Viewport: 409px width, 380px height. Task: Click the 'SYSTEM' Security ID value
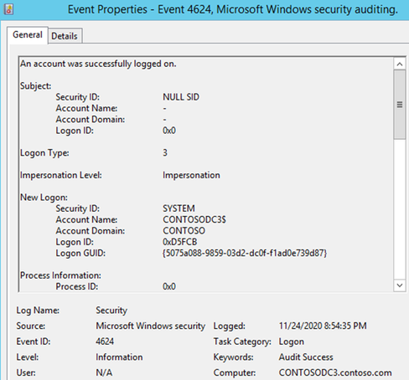pyautogui.click(x=179, y=208)
